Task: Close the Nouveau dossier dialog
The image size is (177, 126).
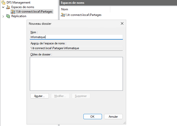Action: (x=122, y=23)
